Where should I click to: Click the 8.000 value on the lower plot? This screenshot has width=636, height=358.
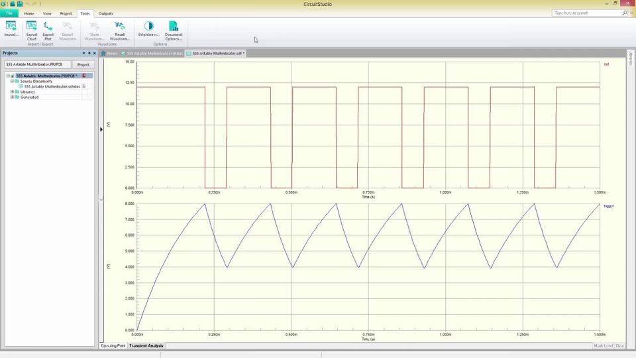coord(129,204)
